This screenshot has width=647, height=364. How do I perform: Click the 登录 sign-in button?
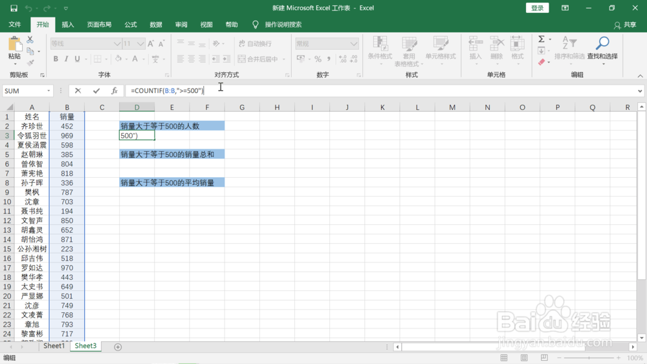[537, 8]
